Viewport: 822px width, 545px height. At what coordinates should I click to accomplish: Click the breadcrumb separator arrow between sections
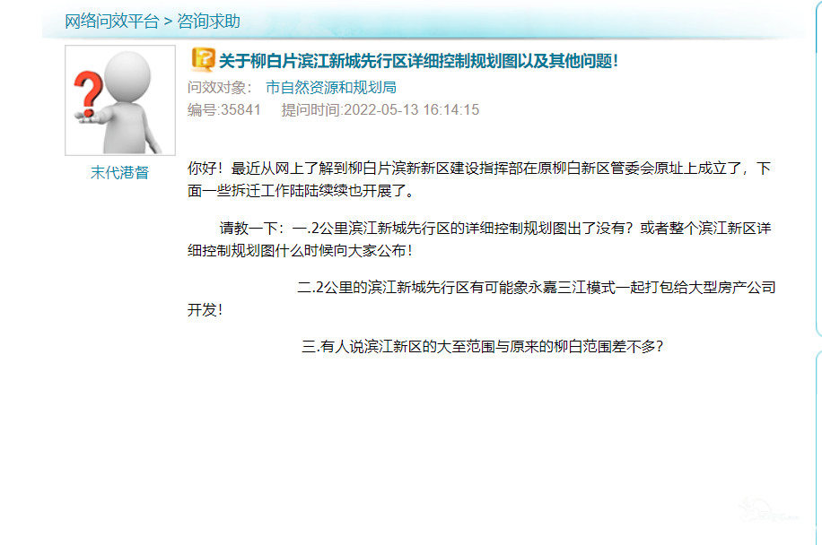pos(168,22)
